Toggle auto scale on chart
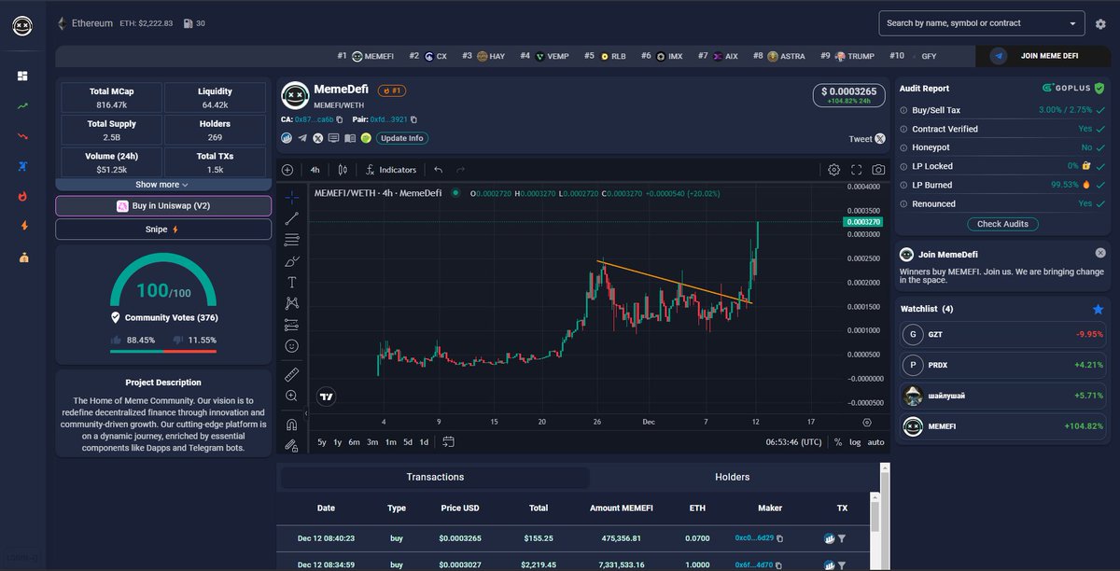1120x571 pixels. (875, 442)
